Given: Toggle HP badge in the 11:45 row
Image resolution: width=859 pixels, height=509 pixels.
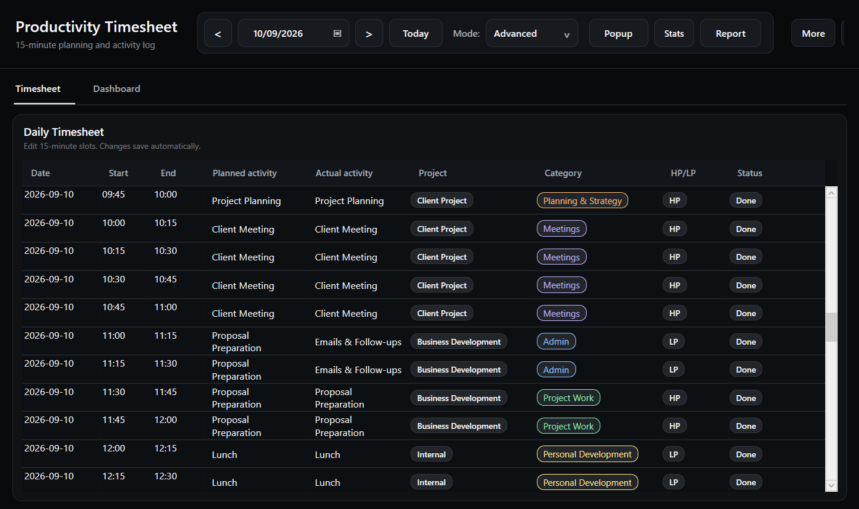Looking at the screenshot, I should tap(675, 426).
